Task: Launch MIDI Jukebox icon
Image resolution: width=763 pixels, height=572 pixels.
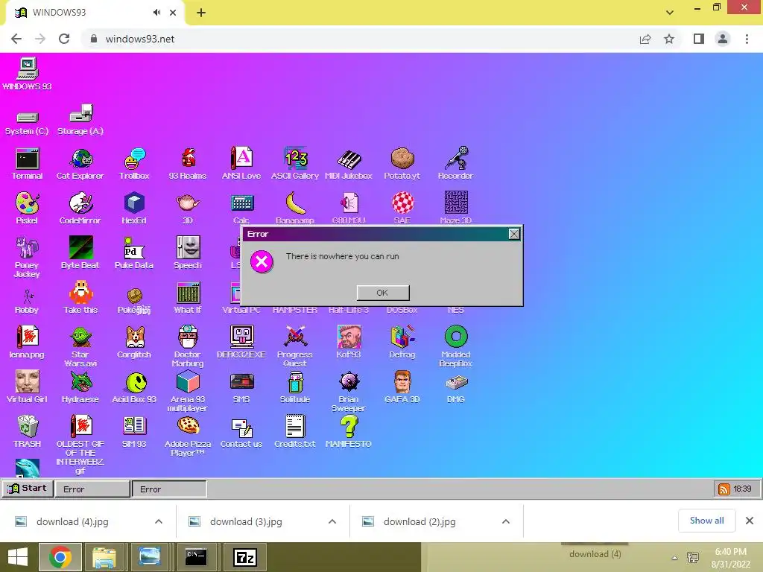Action: [x=349, y=164]
